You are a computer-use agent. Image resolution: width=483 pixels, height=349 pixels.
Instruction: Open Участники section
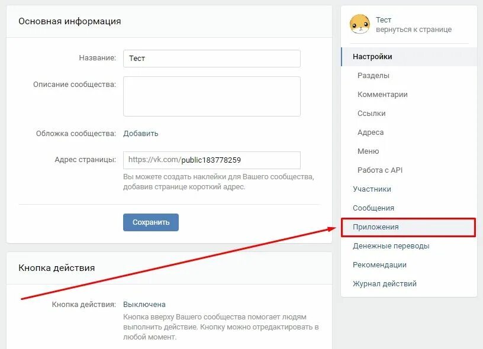coord(372,189)
